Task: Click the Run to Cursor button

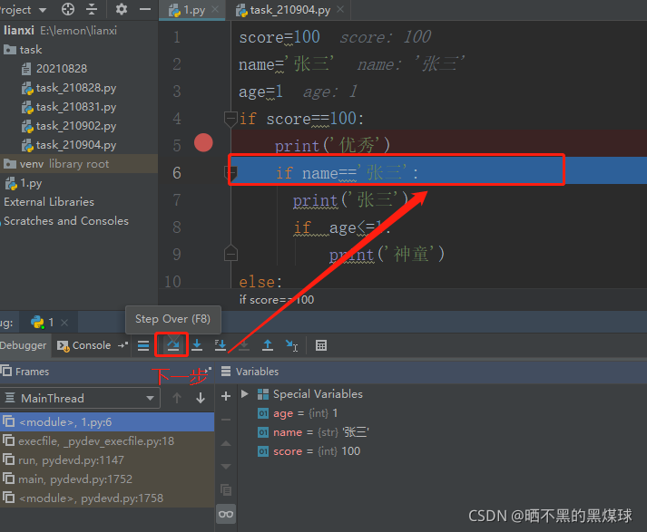Action: tap(291, 345)
